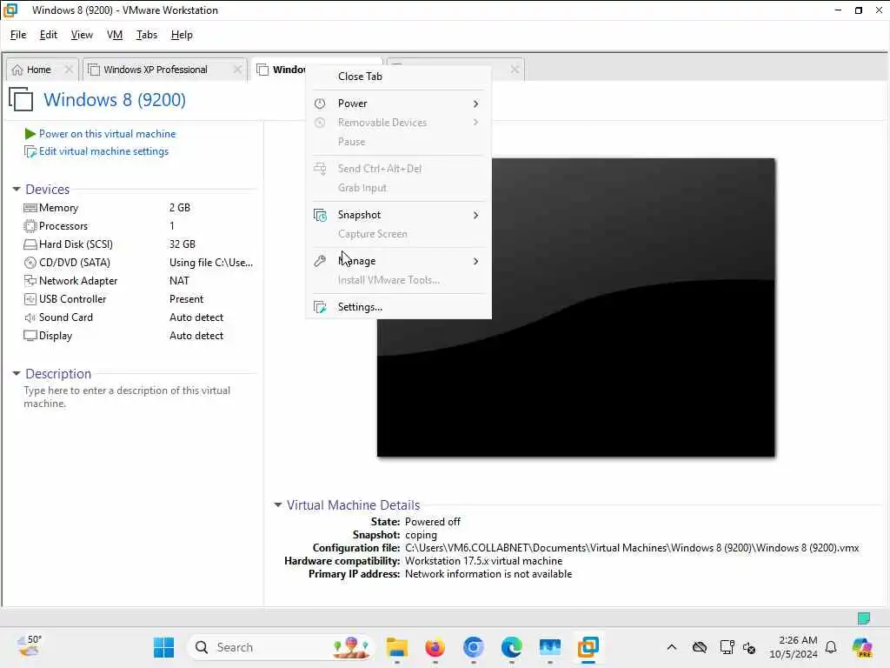This screenshot has height=668, width=890.
Task: Open the VM menu
Action: click(115, 35)
